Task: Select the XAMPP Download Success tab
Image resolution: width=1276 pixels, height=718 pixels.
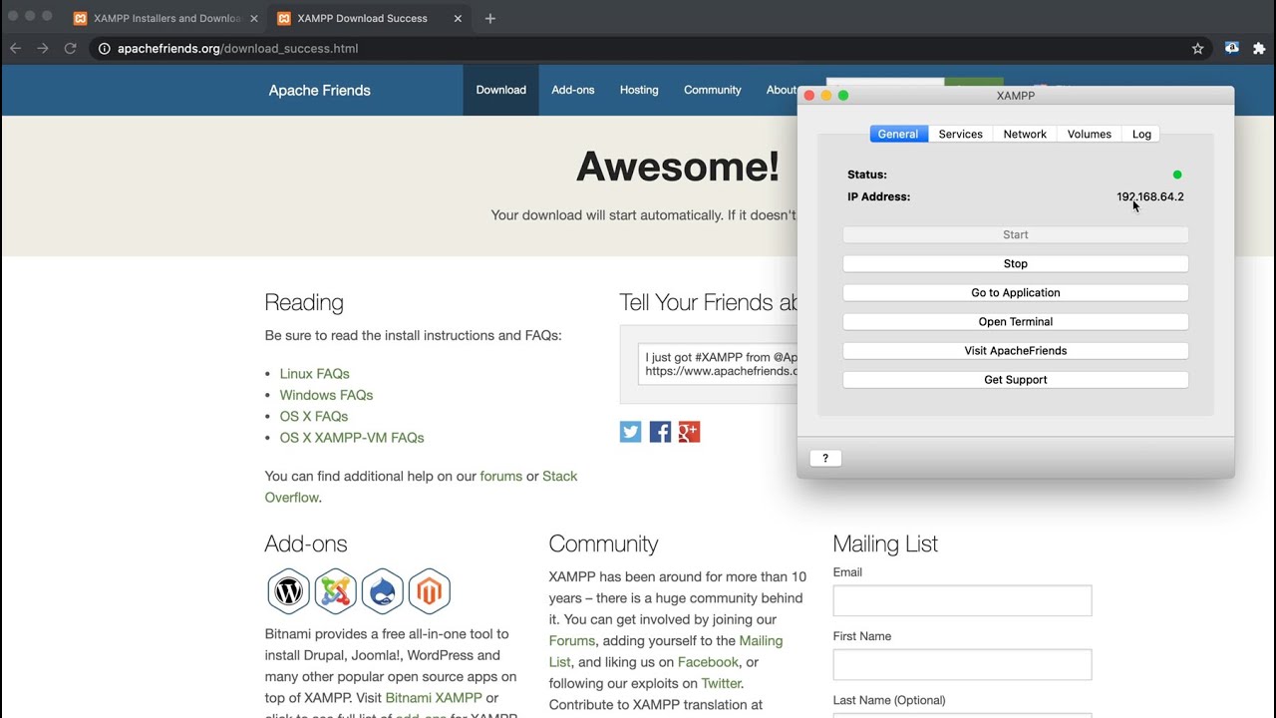Action: [x=370, y=18]
